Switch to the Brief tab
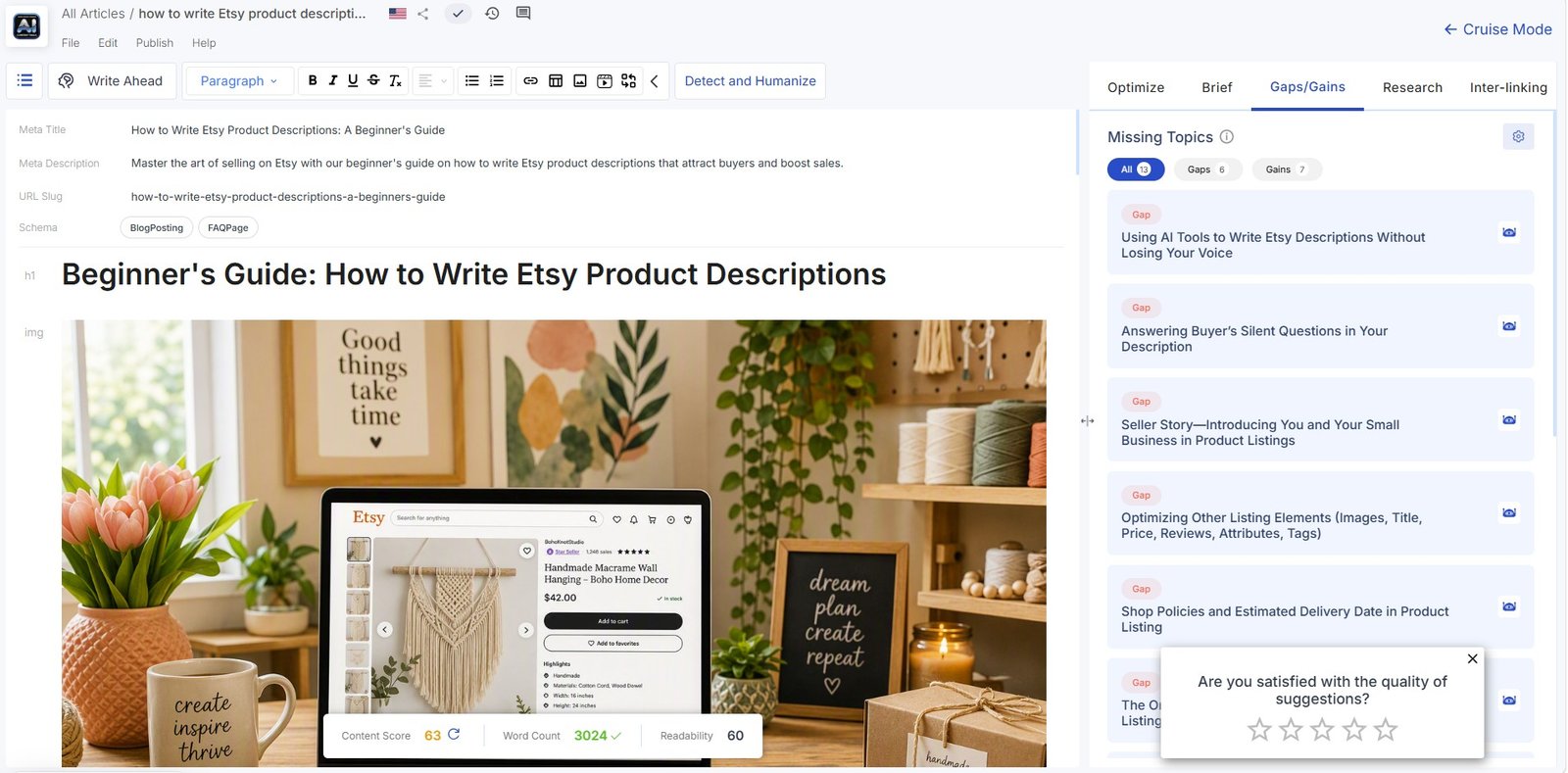Image resolution: width=1568 pixels, height=773 pixels. click(1217, 87)
